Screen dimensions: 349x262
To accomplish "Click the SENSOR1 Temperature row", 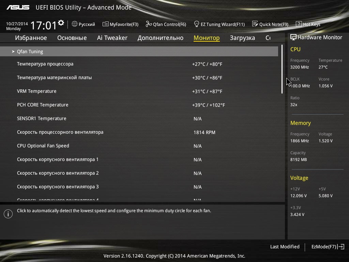I will (139, 118).
